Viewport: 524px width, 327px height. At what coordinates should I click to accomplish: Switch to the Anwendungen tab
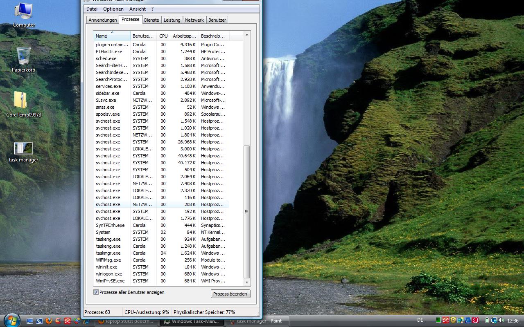(x=103, y=20)
